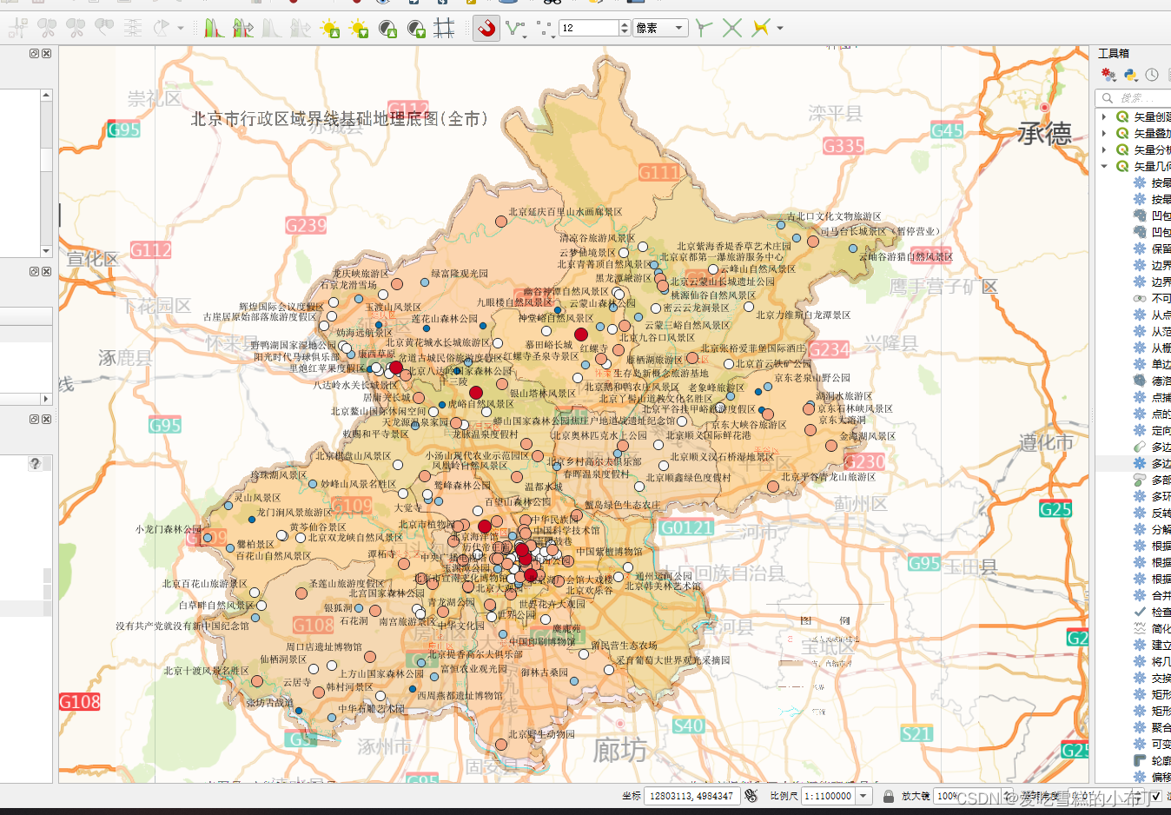
Task: Toggle snapping on intersection button
Action: [x=732, y=29]
